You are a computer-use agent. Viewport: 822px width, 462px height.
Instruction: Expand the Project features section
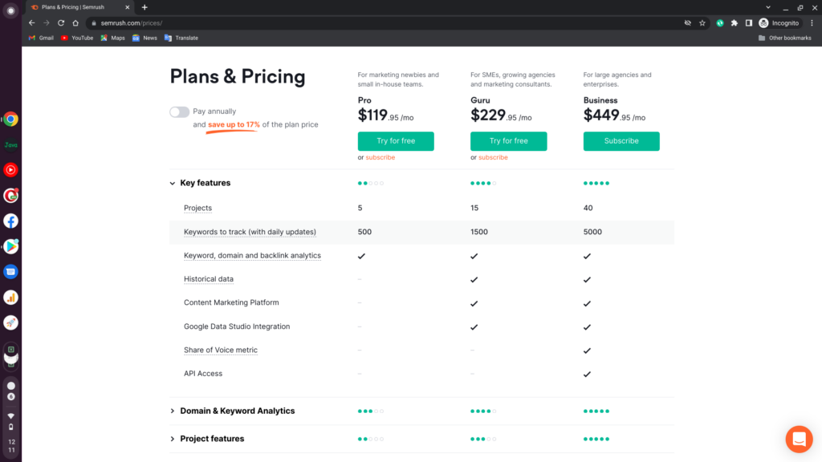coord(173,439)
